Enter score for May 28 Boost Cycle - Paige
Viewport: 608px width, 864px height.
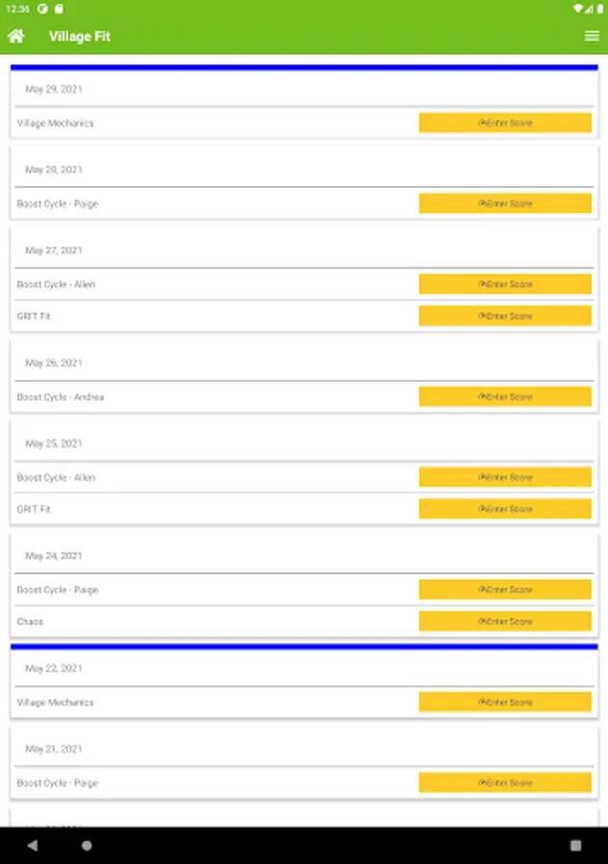[x=504, y=204]
